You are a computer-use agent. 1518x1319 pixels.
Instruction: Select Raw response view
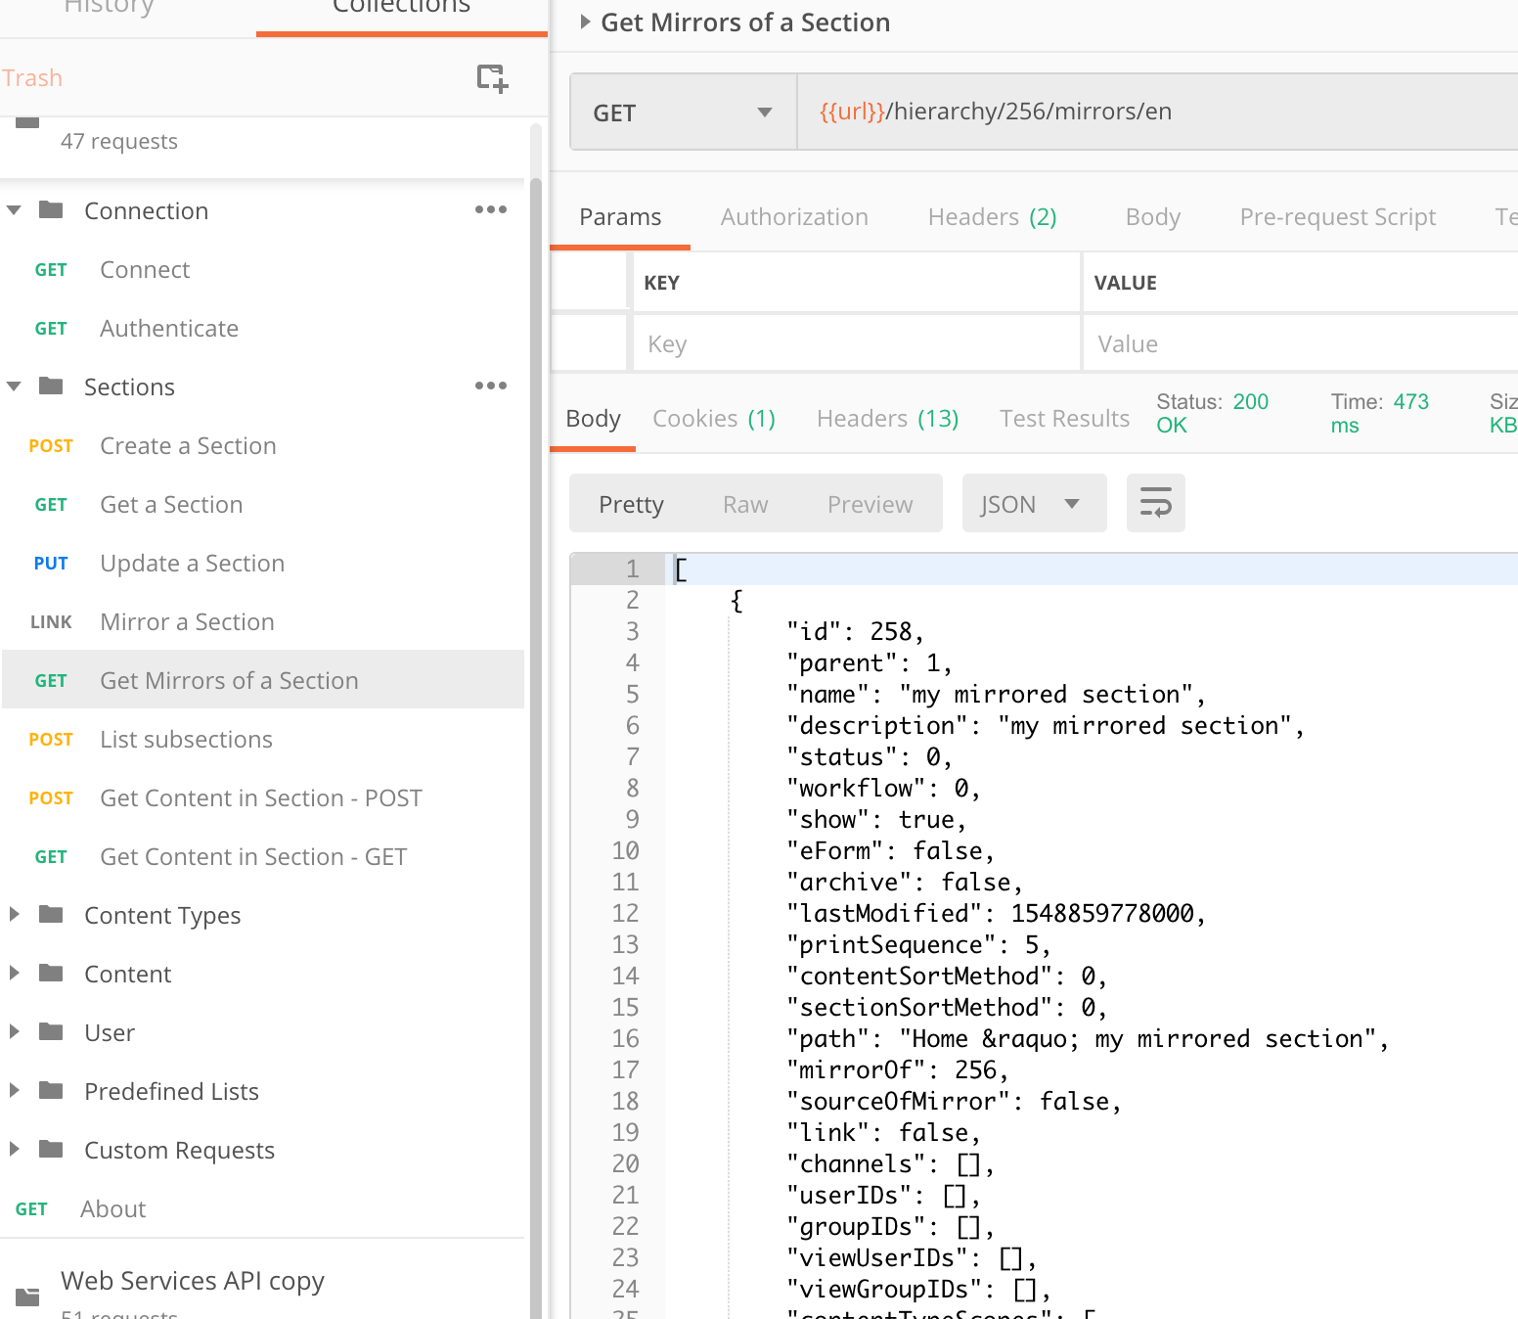point(744,504)
